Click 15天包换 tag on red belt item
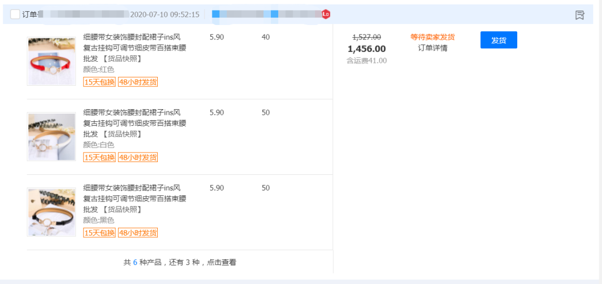Screen dimensions: 602x284 pyautogui.click(x=99, y=82)
